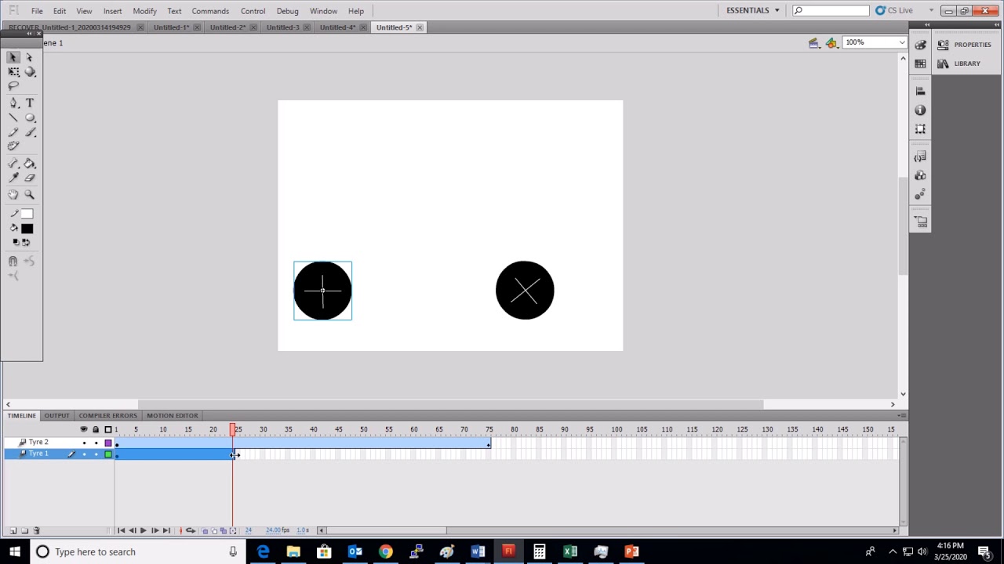Select the Tyre 2 layer
1004x564 pixels.
[x=38, y=443]
